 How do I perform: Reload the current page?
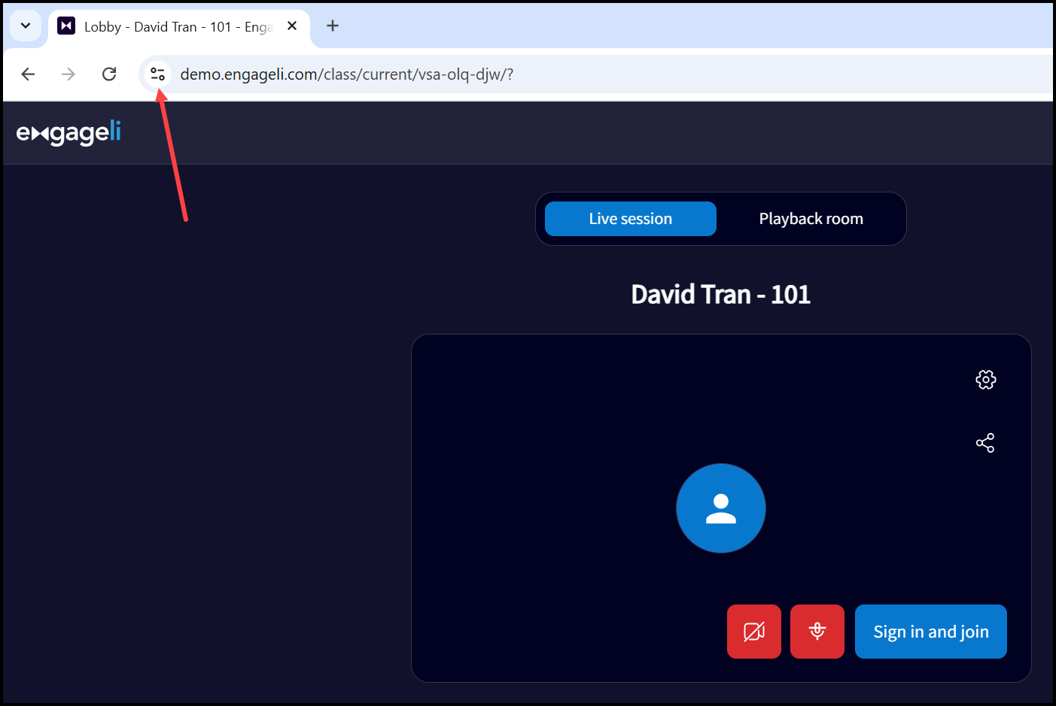click(109, 74)
